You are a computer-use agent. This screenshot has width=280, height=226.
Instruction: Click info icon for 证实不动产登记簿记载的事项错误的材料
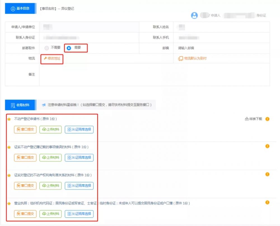click(267, 146)
